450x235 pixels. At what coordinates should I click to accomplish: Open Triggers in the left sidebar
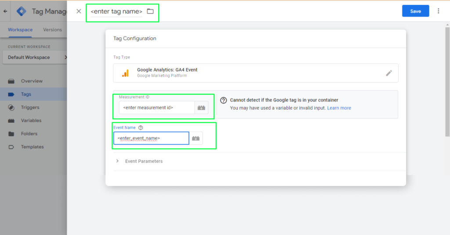(x=30, y=107)
